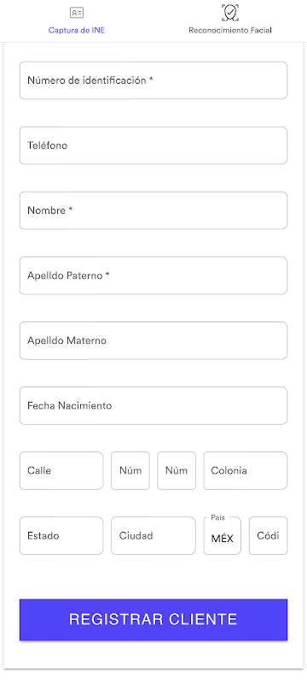Click the Estado field
The width and height of the screenshot is (307, 684).
tap(61, 536)
